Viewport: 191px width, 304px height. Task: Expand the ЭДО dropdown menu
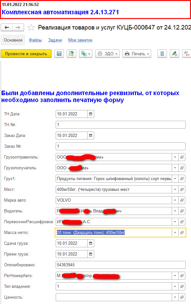coord(108,54)
